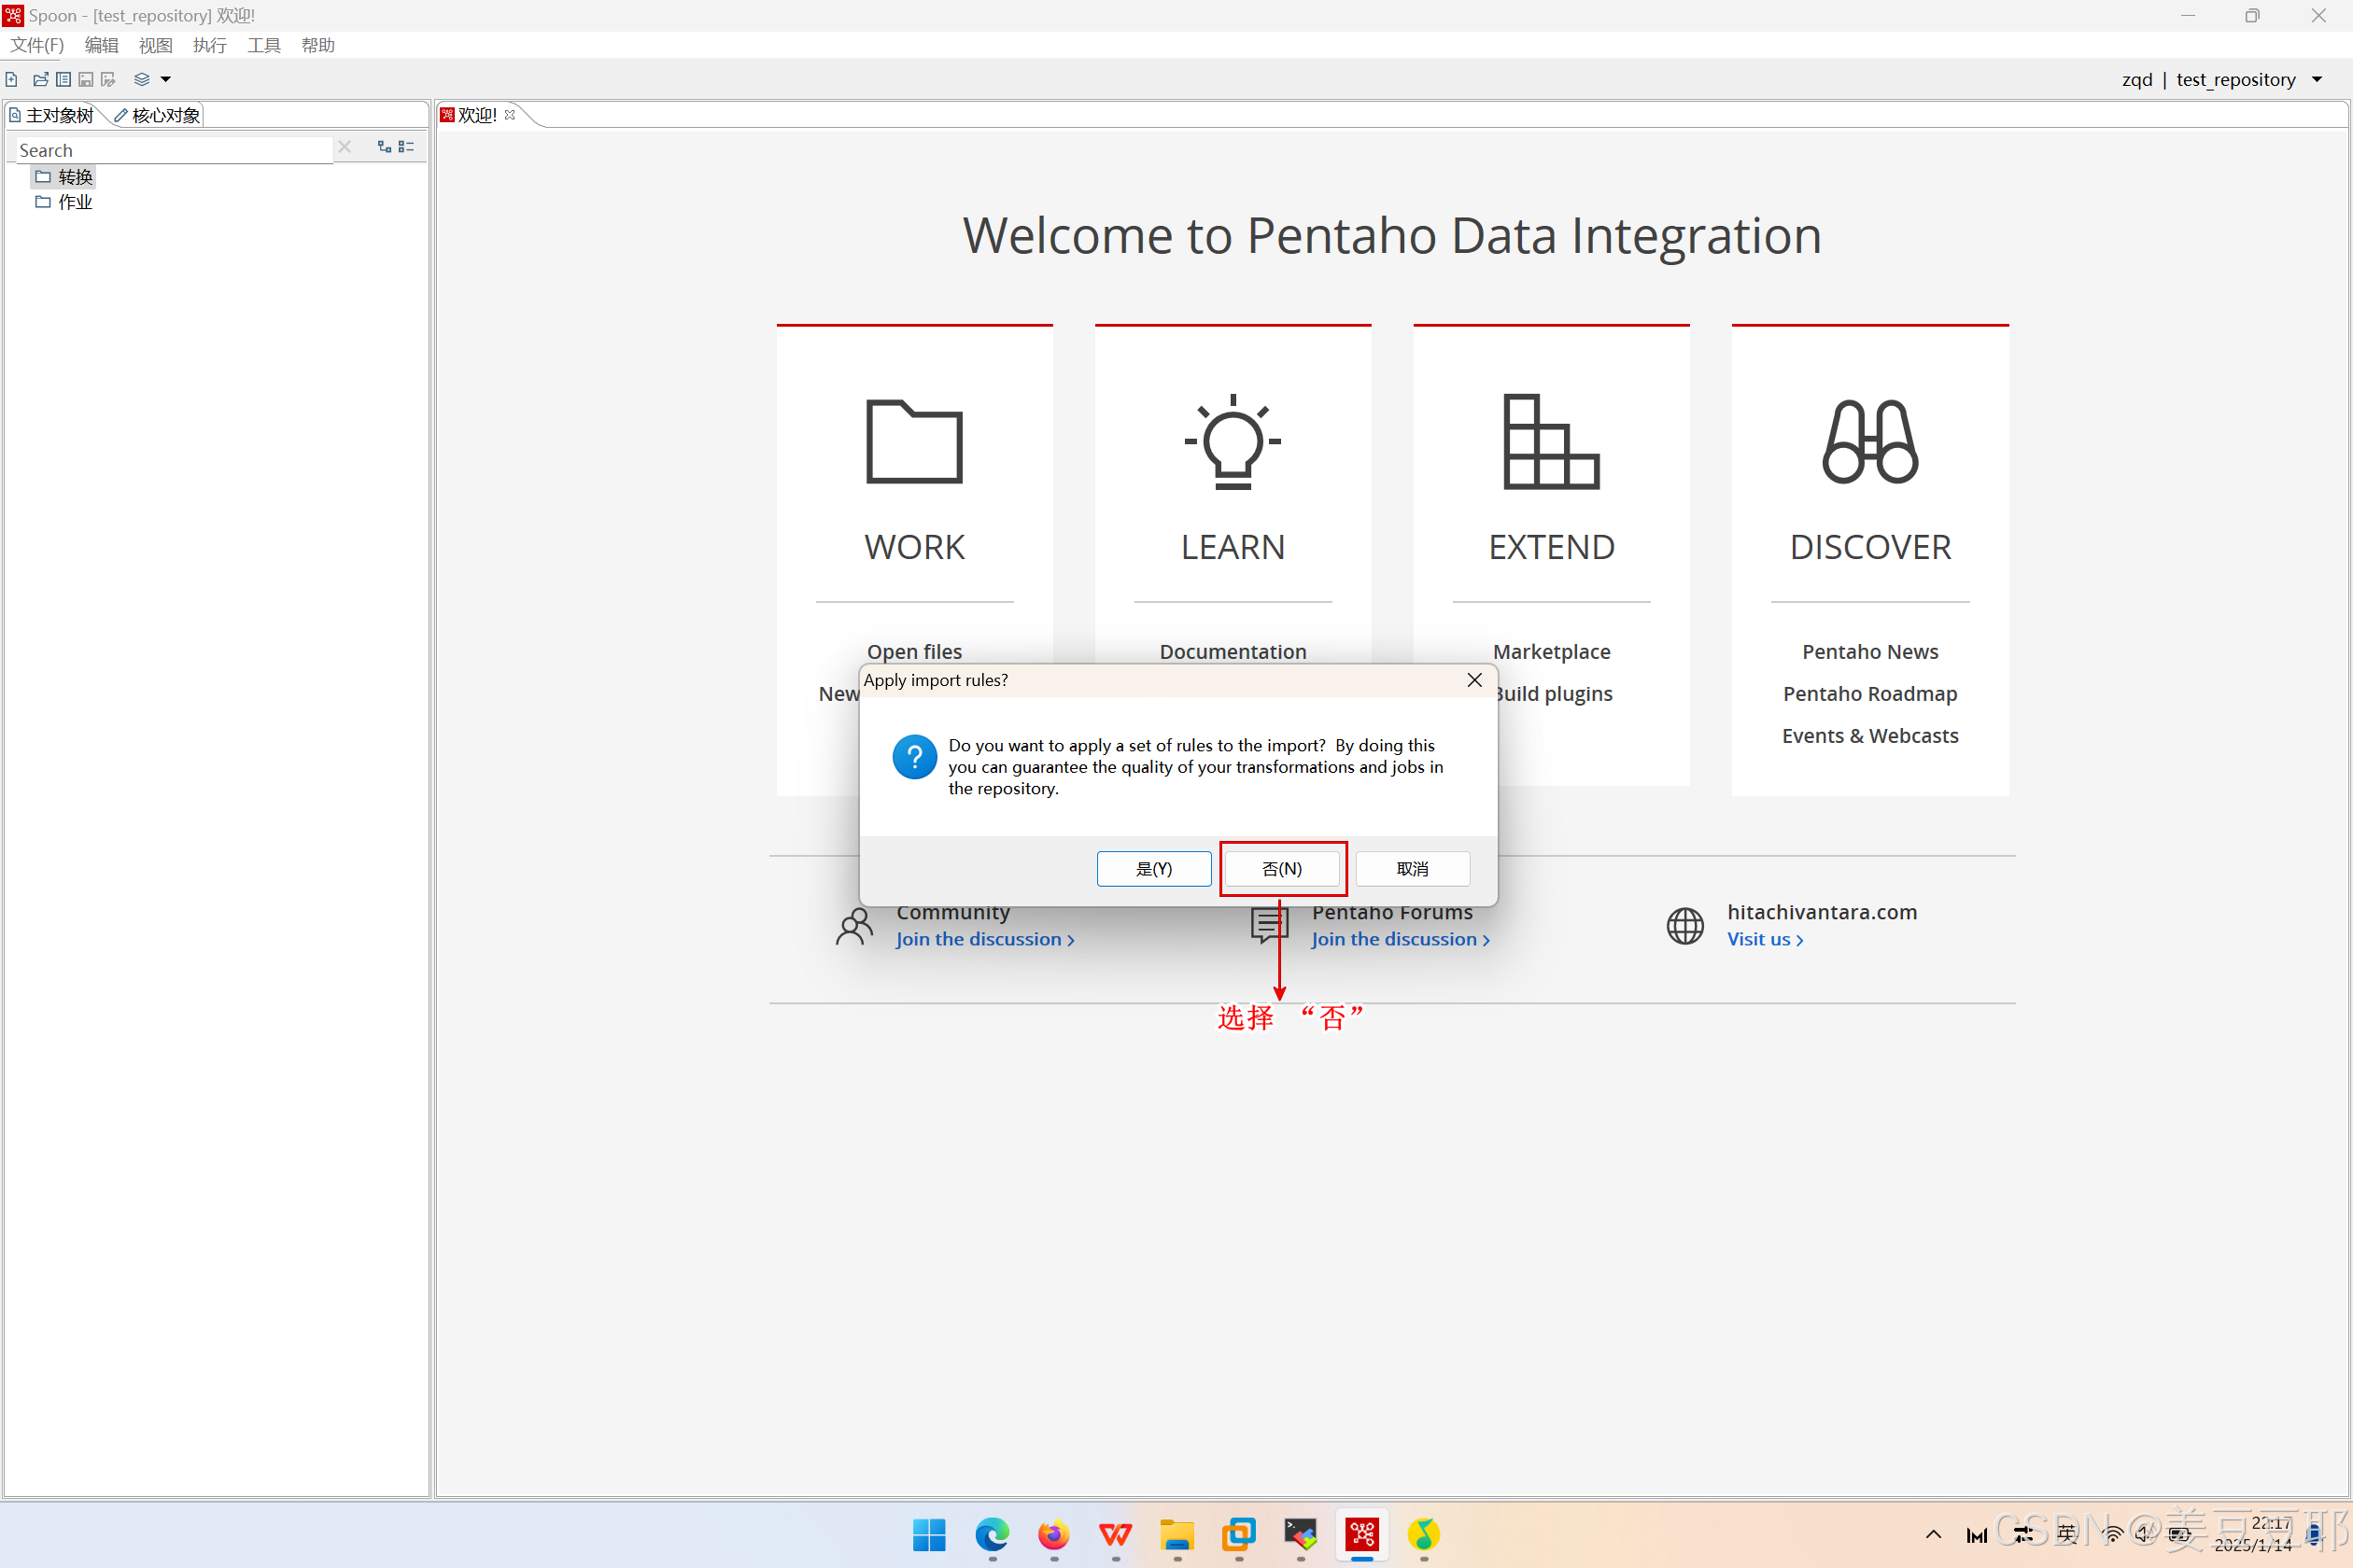The height and width of the screenshot is (1568, 2353).
Task: Click the New file toolbar icon
Action: 11,79
